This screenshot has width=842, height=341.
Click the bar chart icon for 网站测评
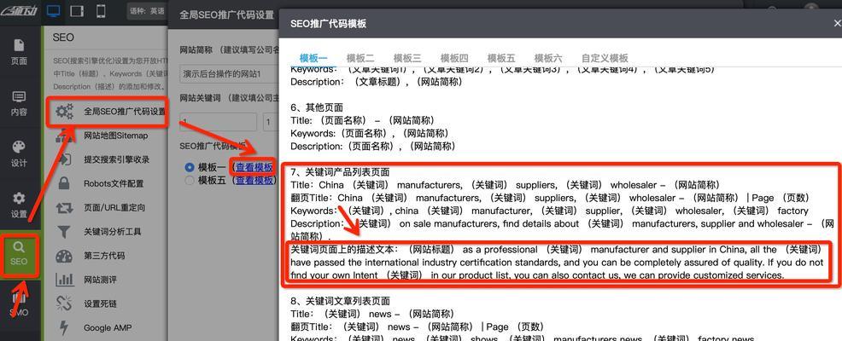point(64,280)
